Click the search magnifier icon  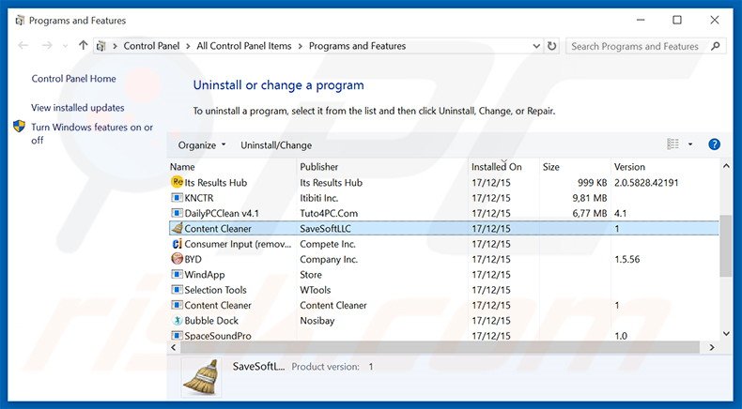pos(716,46)
